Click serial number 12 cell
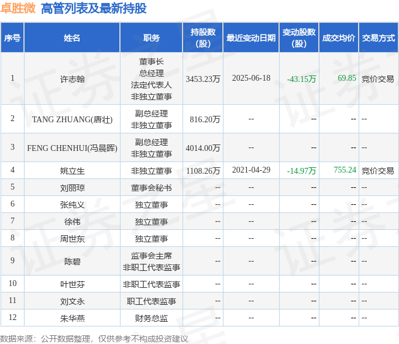The width and height of the screenshot is (399, 344). [12, 317]
